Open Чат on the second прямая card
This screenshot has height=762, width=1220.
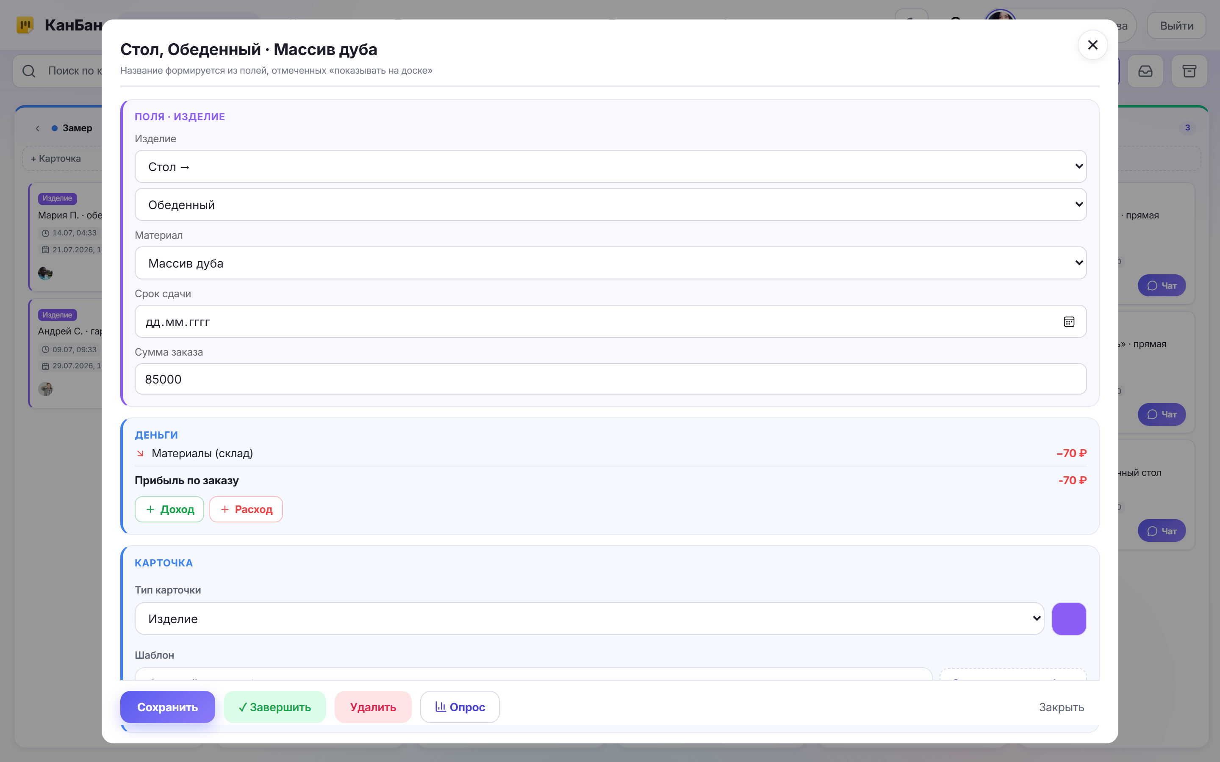click(x=1162, y=414)
